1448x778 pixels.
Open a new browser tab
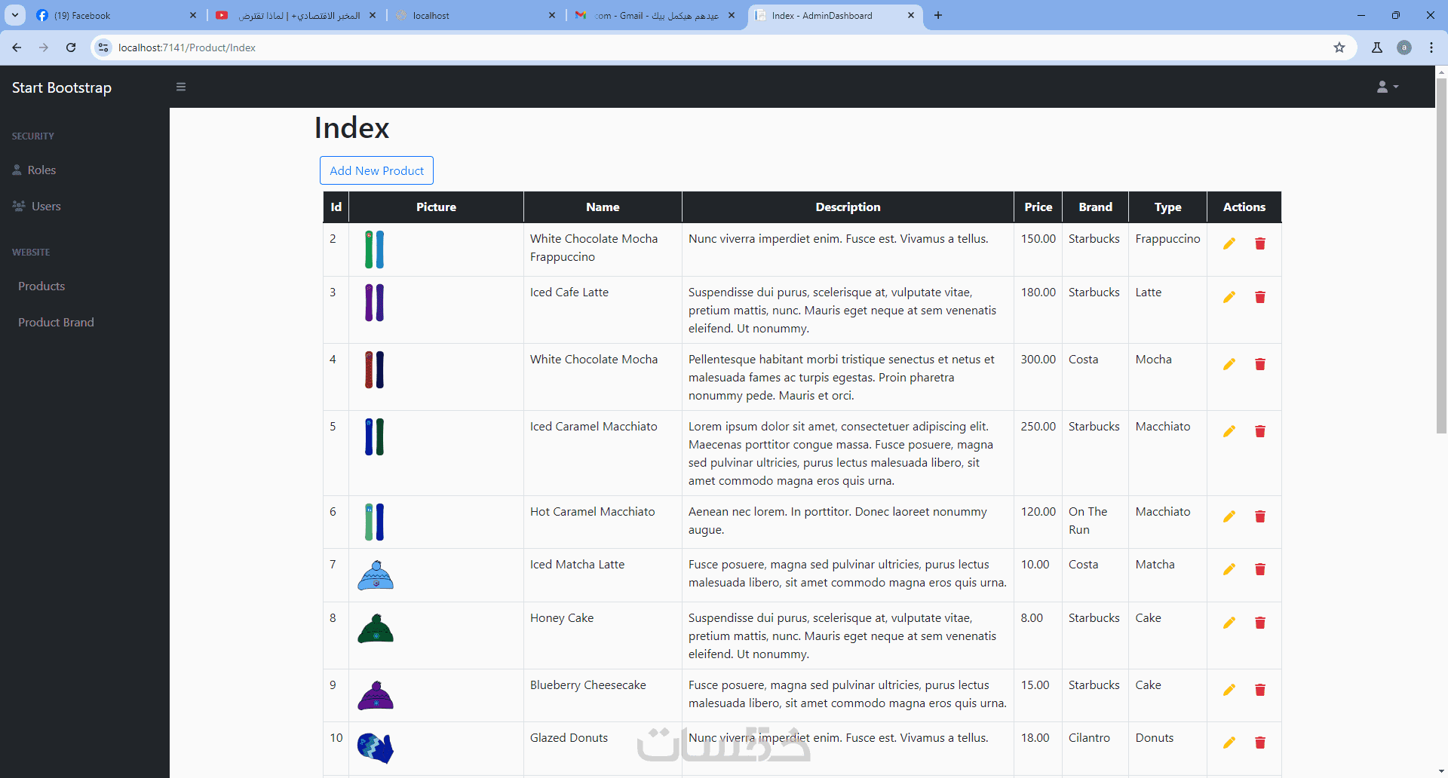pos(938,15)
